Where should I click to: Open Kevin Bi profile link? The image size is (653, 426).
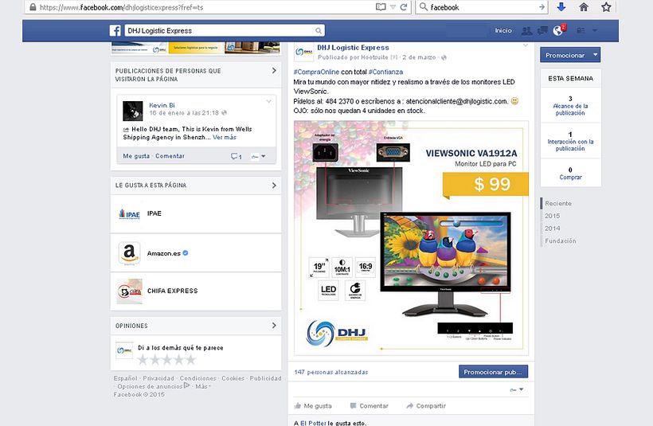tap(162, 105)
